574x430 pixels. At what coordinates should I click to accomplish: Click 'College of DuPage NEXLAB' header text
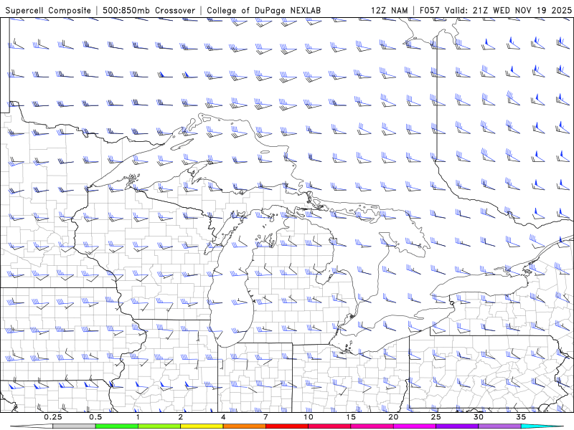point(263,10)
